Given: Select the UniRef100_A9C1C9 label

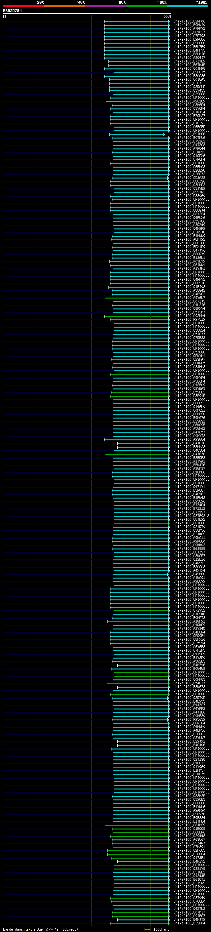Looking at the screenshot, I should coord(189,101).
